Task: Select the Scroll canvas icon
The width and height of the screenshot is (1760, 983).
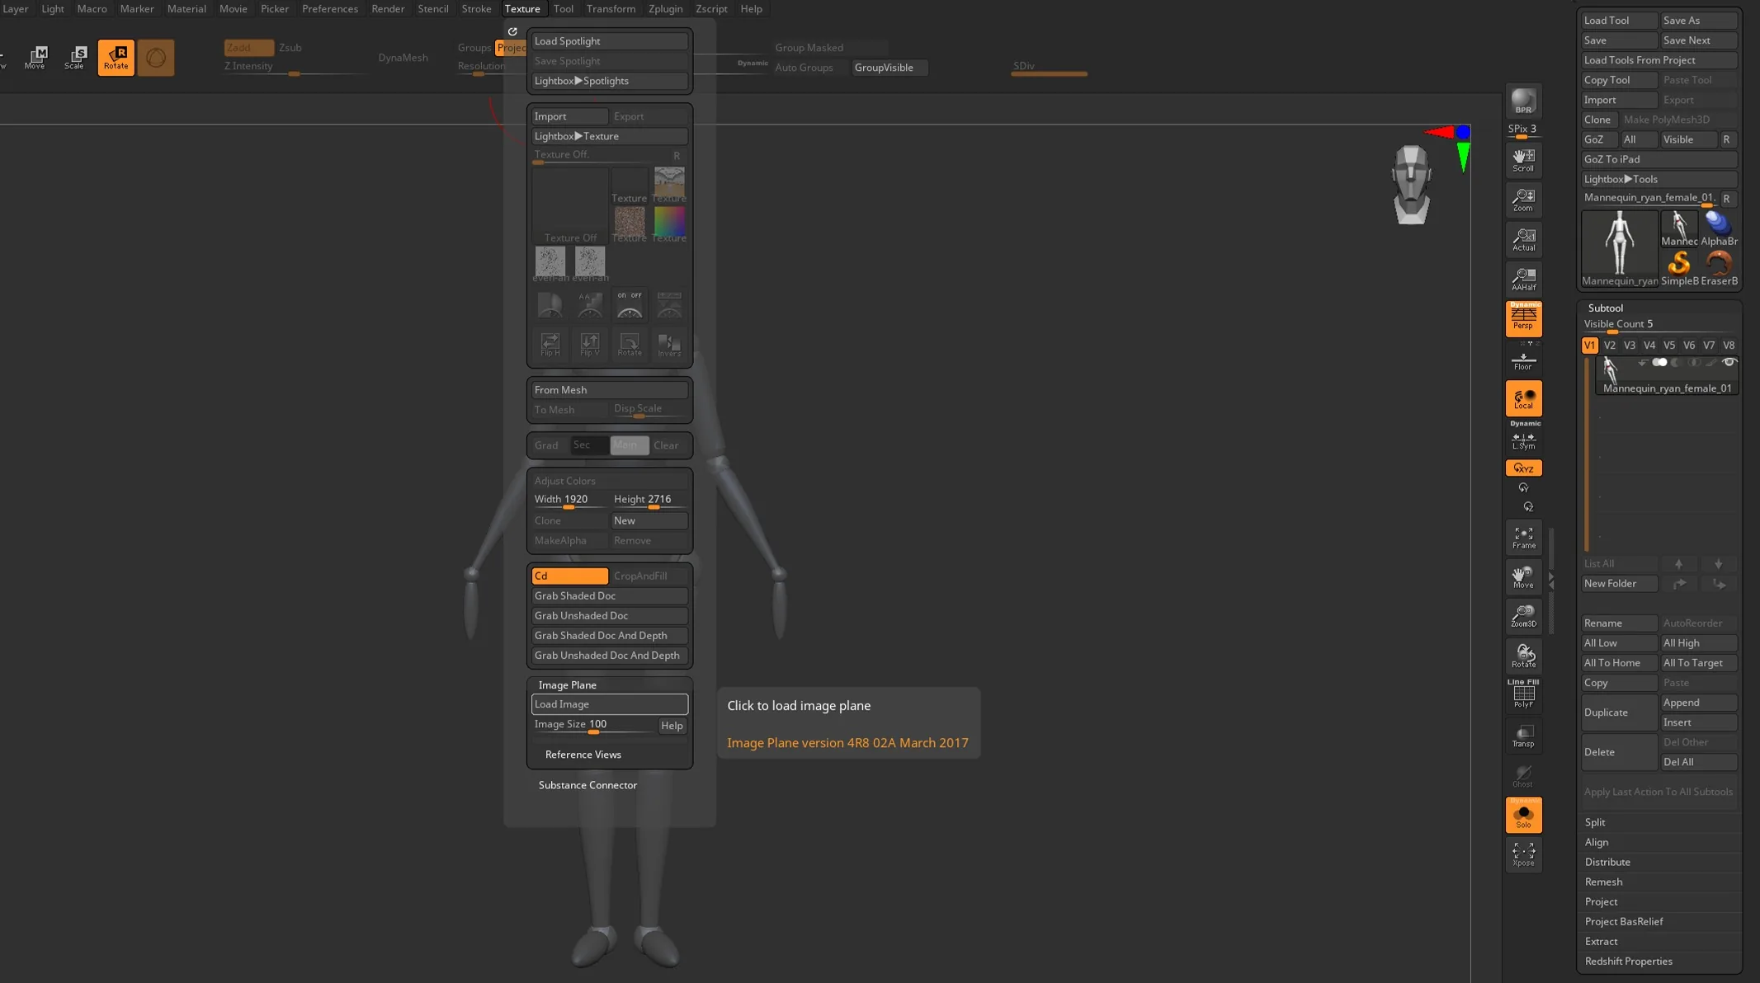Action: pos(1523,159)
